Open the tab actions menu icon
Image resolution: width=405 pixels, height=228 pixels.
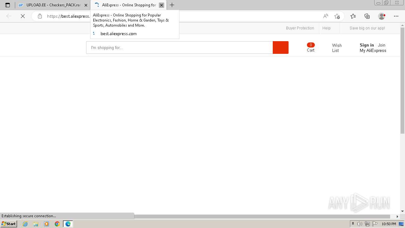8,5
